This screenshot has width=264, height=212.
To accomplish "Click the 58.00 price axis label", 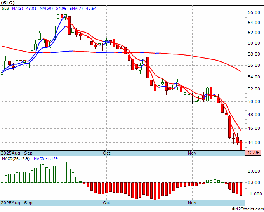I will tap(254, 54).
